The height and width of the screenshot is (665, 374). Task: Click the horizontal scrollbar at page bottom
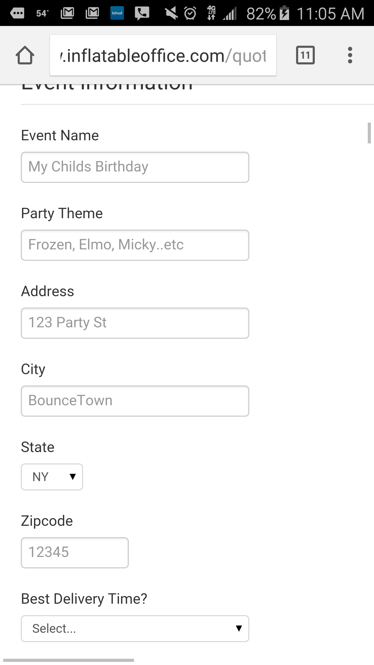tap(69, 660)
